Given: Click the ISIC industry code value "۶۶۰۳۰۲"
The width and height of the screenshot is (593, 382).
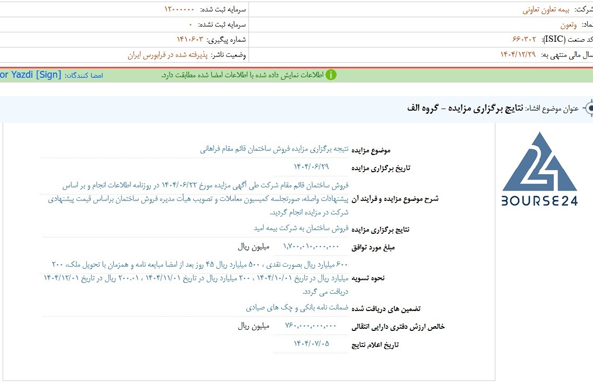Looking at the screenshot, I should click(524, 39).
